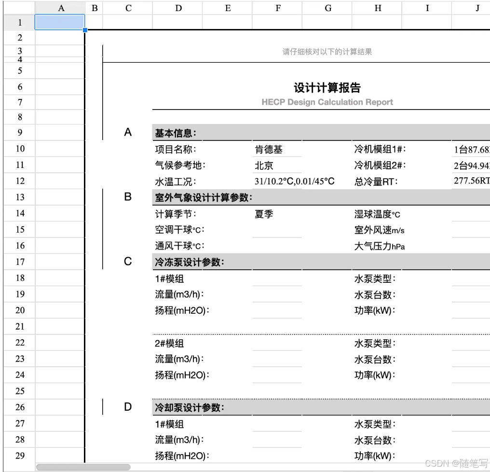
Task: Click the 冷机模组1#: label
Action: pos(380,149)
